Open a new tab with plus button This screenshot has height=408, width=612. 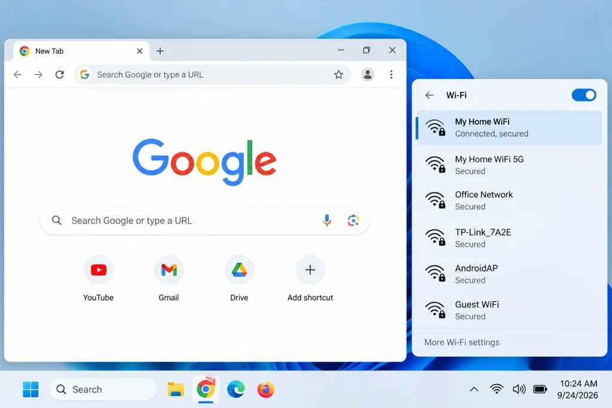[160, 51]
